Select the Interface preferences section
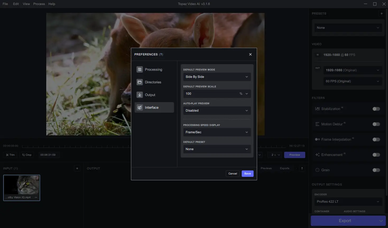 pos(154,107)
